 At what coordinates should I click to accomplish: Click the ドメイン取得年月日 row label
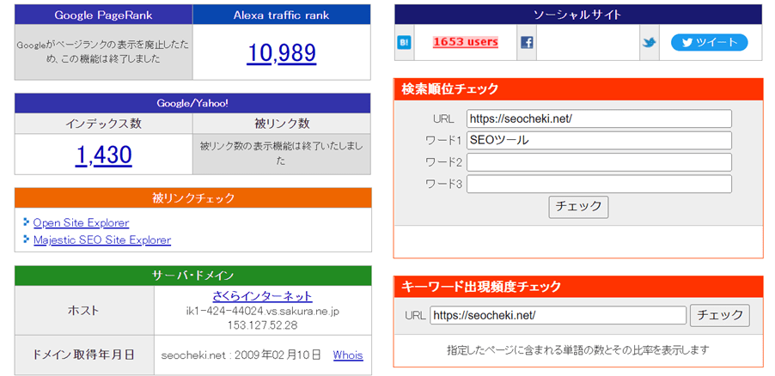pos(83,355)
